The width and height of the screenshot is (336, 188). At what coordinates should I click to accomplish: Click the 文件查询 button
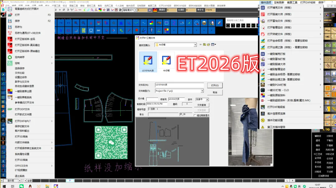coord(201,105)
